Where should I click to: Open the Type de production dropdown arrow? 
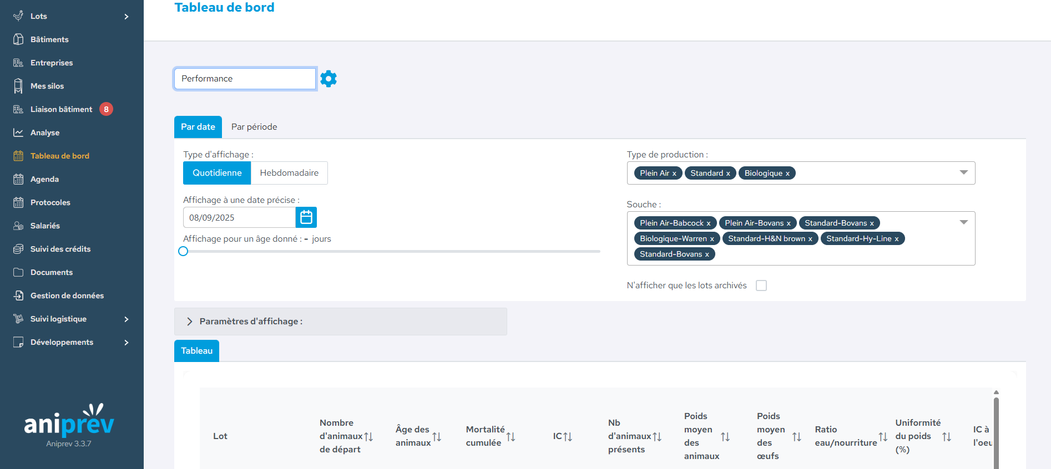[x=963, y=172]
